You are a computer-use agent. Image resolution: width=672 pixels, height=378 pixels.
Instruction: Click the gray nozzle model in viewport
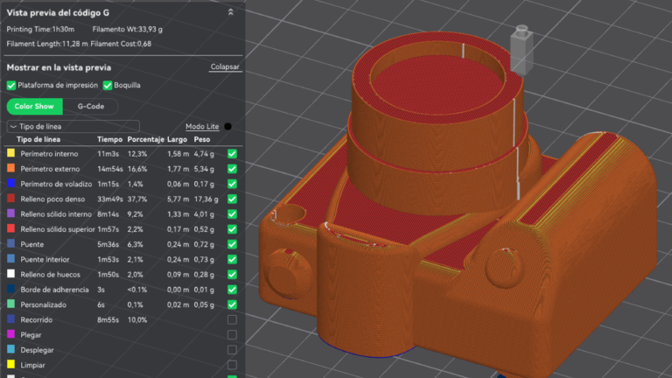pos(521,50)
